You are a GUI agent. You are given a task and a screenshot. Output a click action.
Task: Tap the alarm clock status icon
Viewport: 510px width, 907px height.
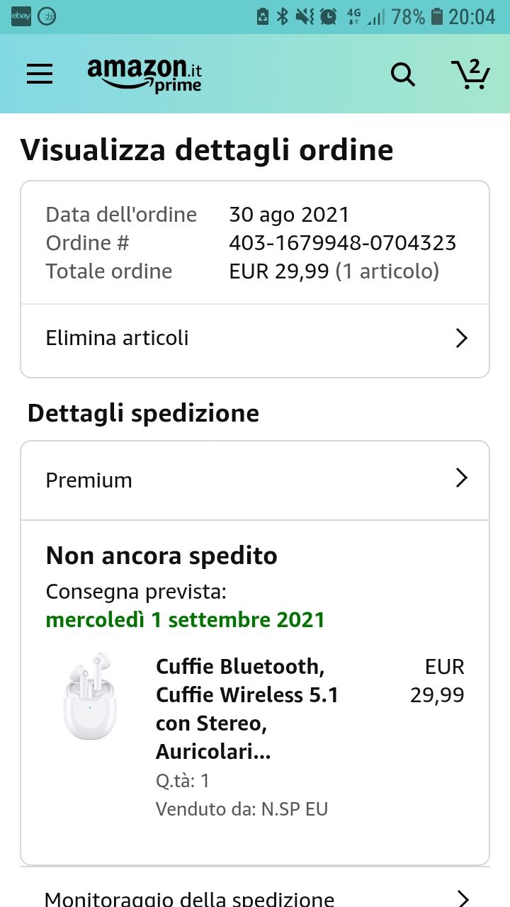click(328, 16)
